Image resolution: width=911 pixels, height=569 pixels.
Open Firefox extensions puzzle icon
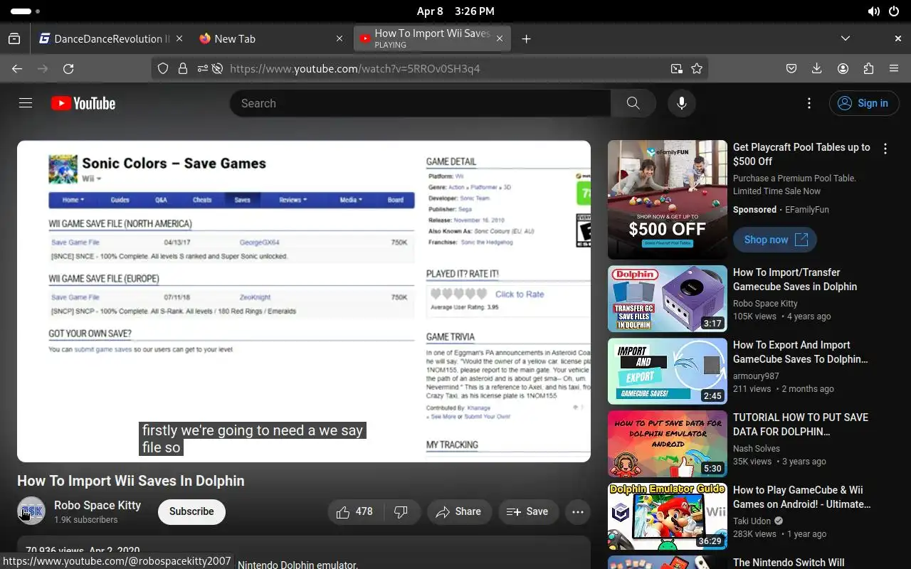click(x=868, y=68)
